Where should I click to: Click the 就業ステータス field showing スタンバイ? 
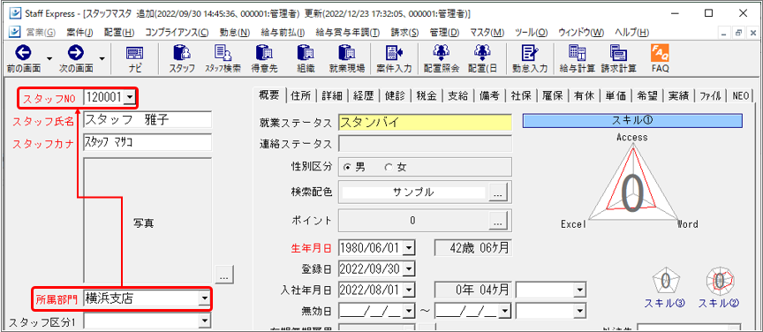pyautogui.click(x=425, y=122)
